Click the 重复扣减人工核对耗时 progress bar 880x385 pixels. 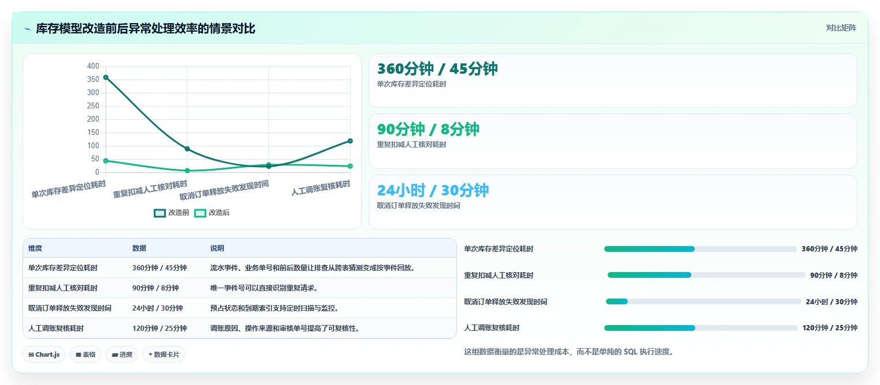point(706,275)
